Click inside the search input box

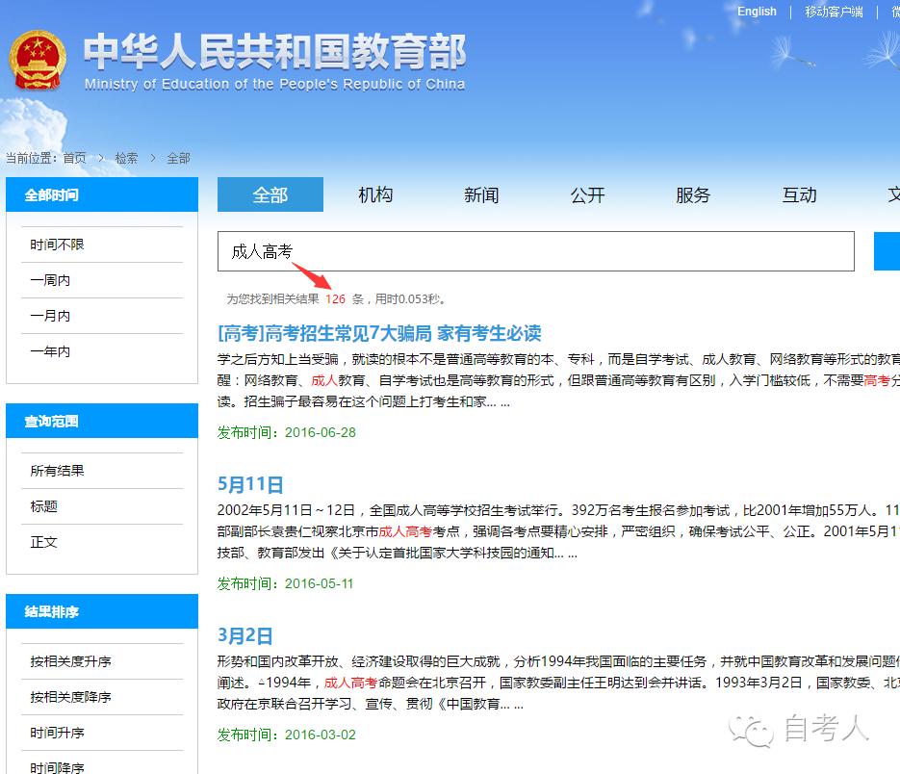539,250
